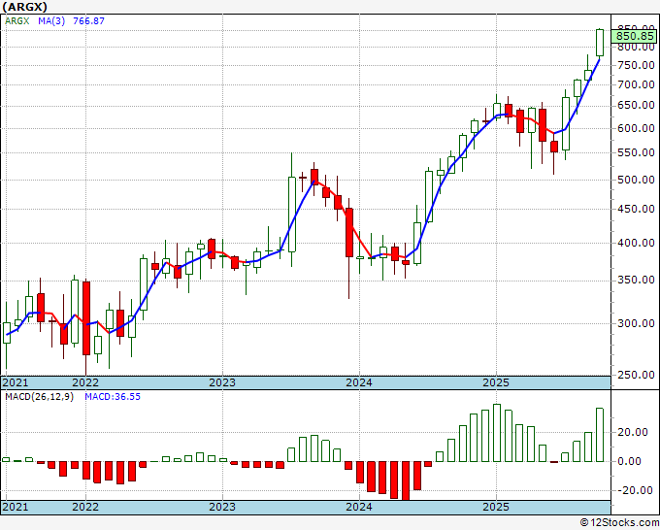Image resolution: width=660 pixels, height=530 pixels.
Task: Click the 450.00 price axis label
Action: click(x=636, y=210)
